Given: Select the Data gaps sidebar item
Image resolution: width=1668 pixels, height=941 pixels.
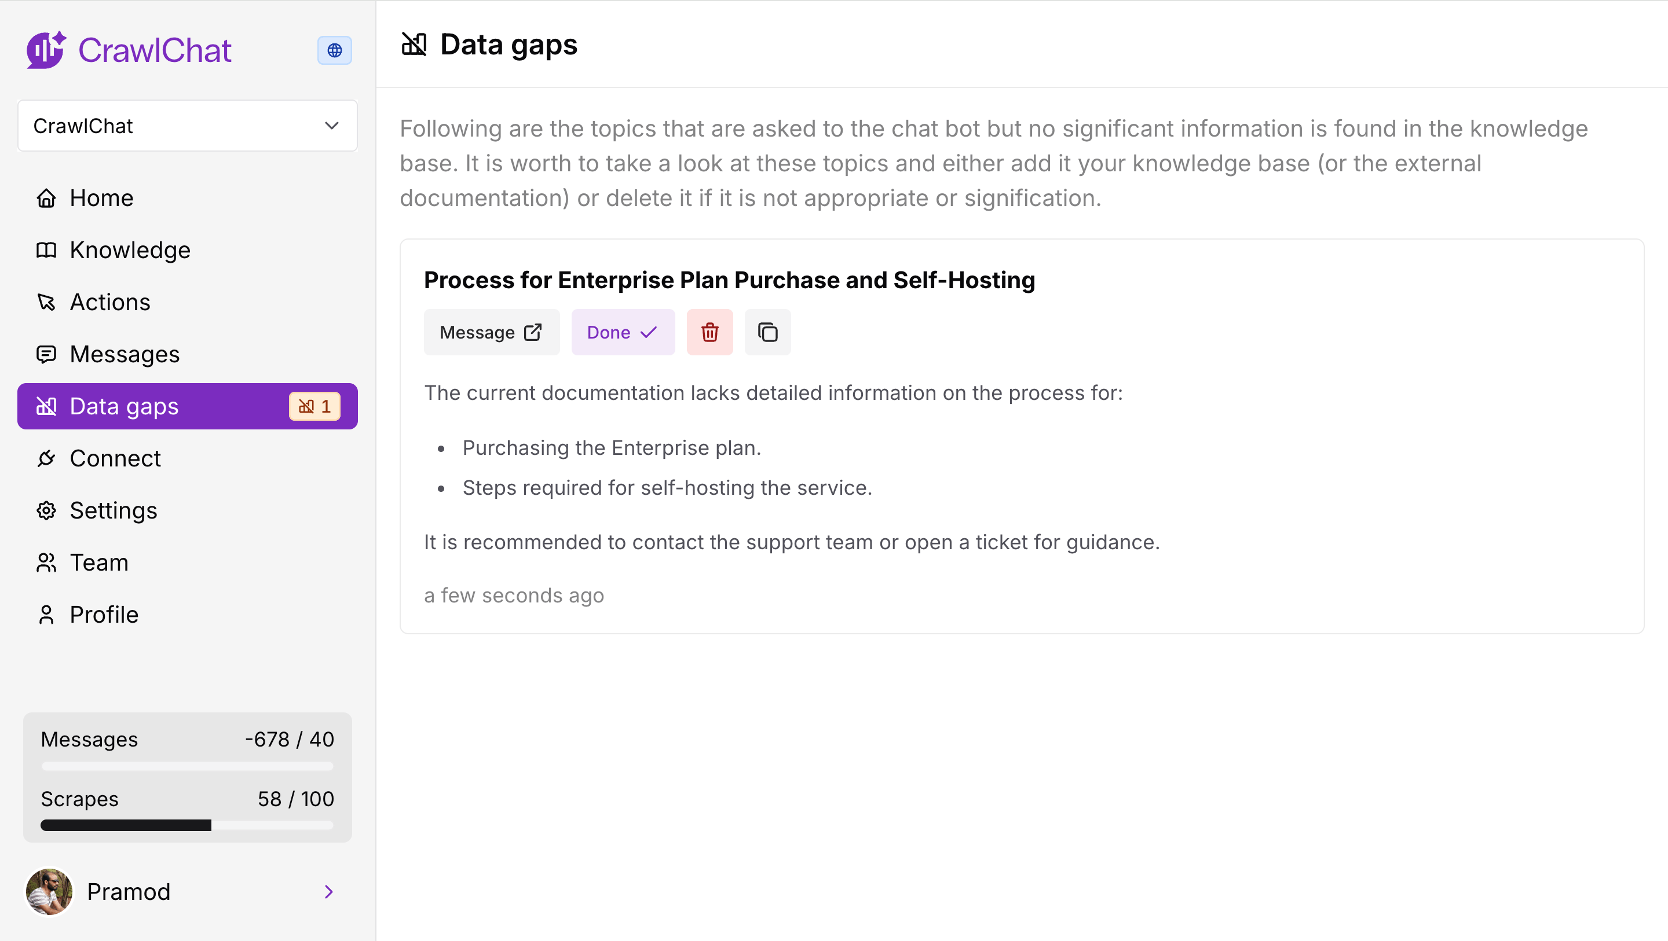Looking at the screenshot, I should coord(123,406).
